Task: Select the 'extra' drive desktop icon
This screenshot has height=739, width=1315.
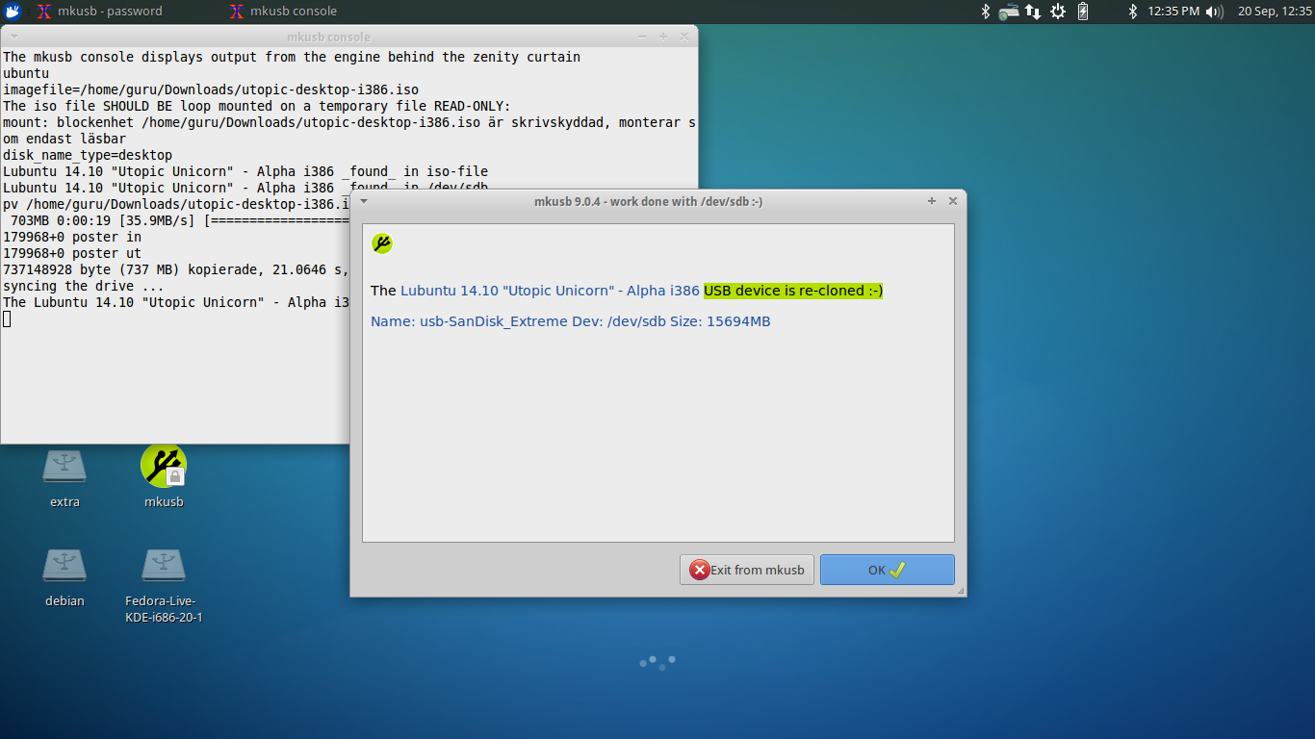Action: tap(64, 467)
